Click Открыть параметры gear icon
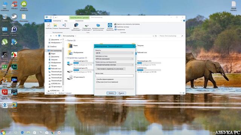Image resolution: width=241 pixels, height=135 pixels. tap(110, 27)
